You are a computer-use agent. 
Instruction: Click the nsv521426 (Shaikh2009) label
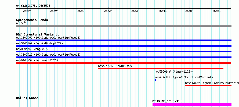pyautogui.click(x=116, y=66)
